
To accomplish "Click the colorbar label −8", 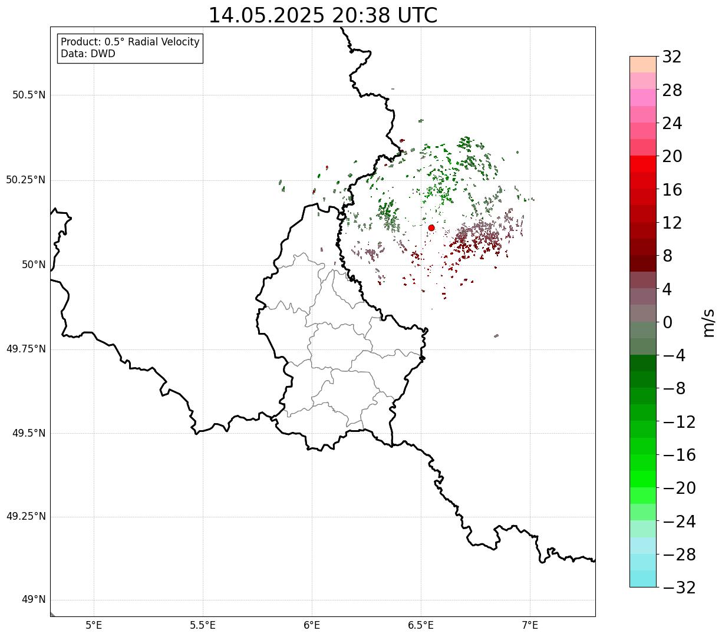I will click(674, 388).
